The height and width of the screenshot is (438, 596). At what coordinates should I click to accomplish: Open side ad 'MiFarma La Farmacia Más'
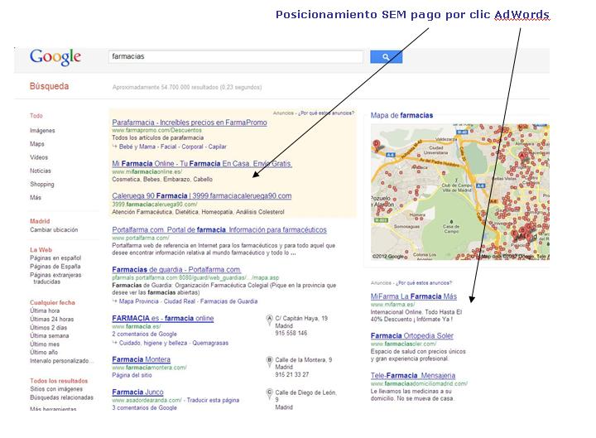pyautogui.click(x=414, y=296)
